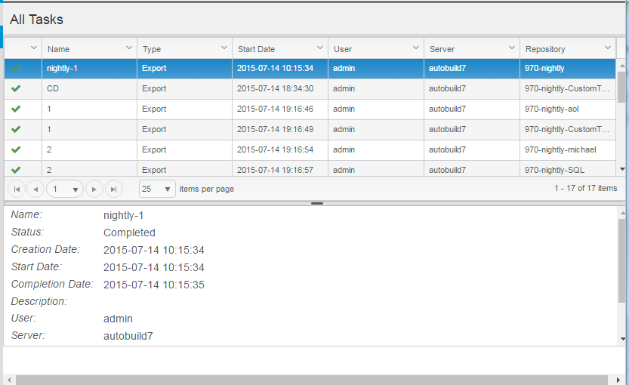
Task: Go to previous page of tasks
Action: click(35, 189)
